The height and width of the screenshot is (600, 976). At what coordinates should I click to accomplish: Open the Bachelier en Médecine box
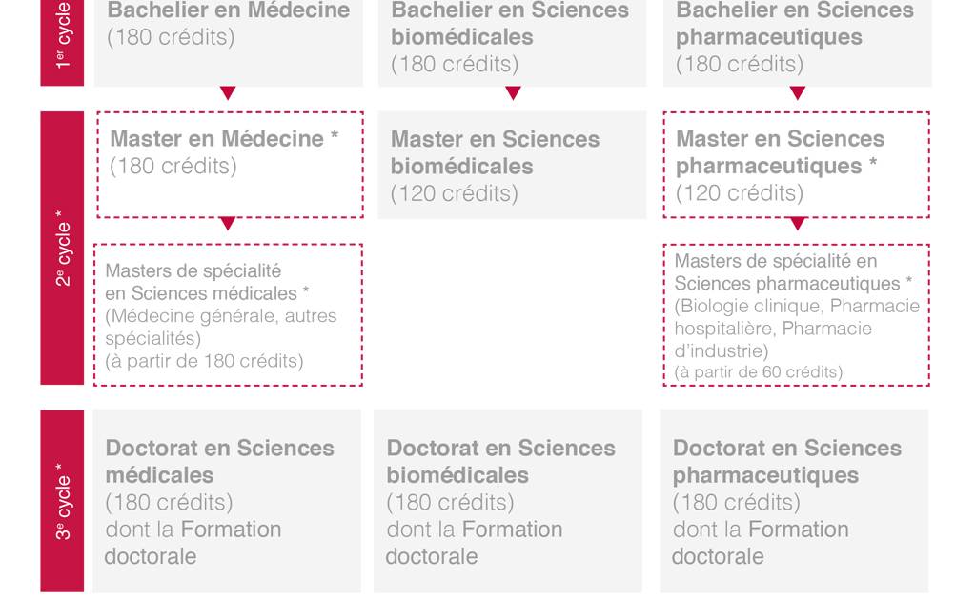coord(229,43)
